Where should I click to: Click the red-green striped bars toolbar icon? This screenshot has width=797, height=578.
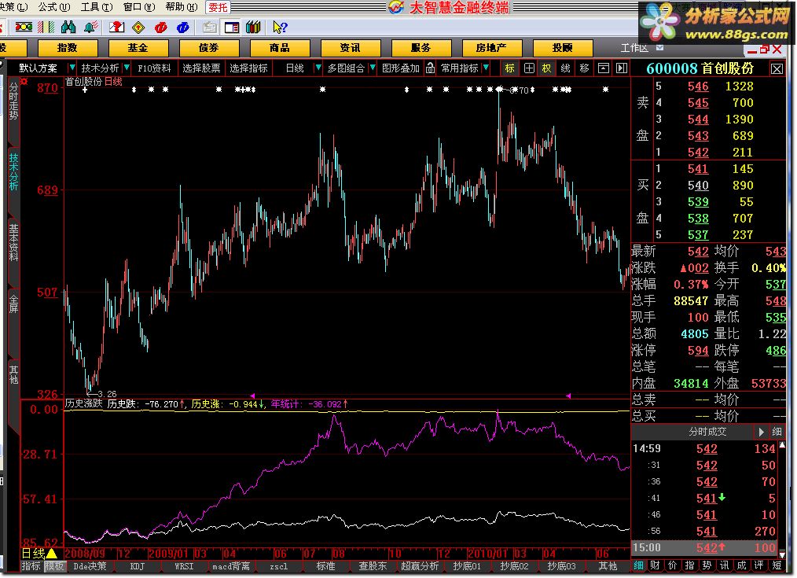pos(46,27)
